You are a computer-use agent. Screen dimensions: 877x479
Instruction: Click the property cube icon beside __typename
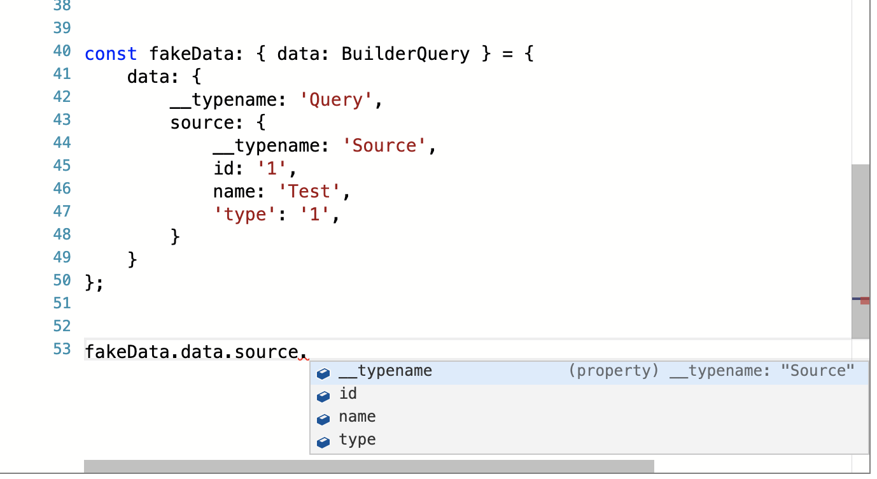tap(323, 373)
